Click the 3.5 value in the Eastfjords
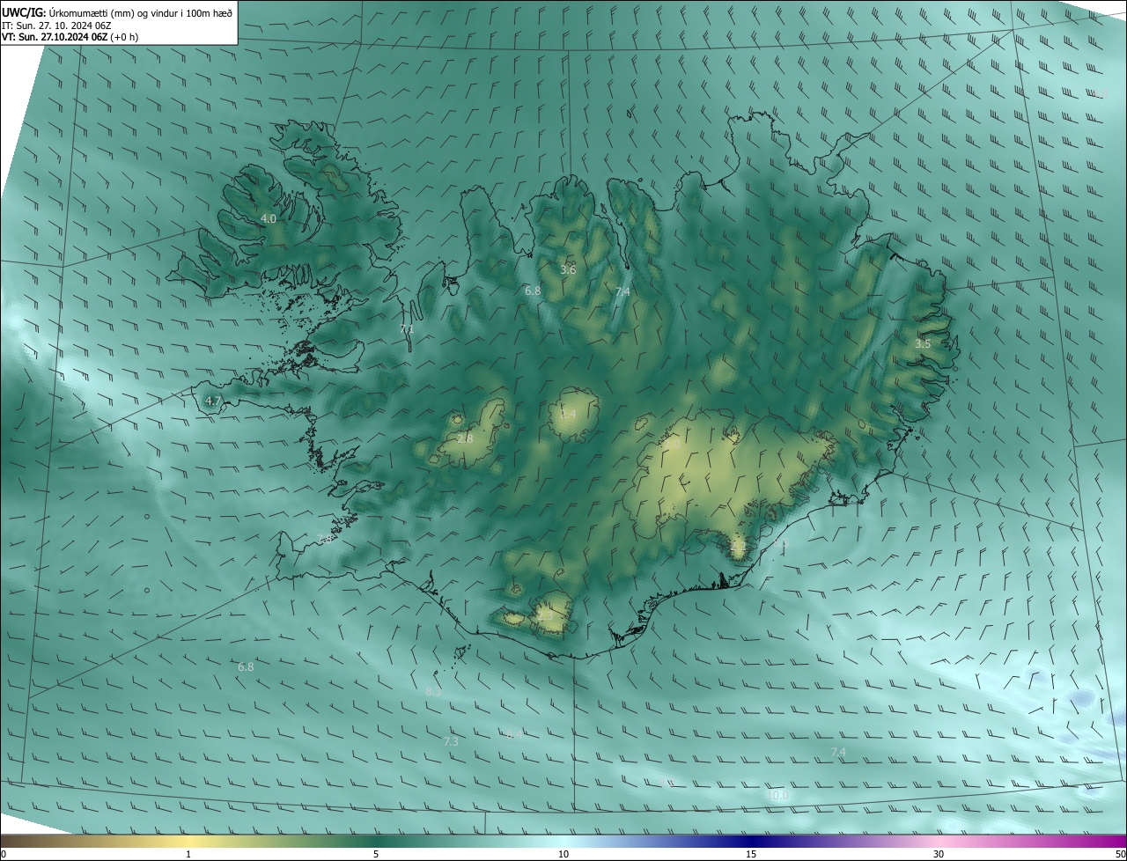 [x=923, y=344]
